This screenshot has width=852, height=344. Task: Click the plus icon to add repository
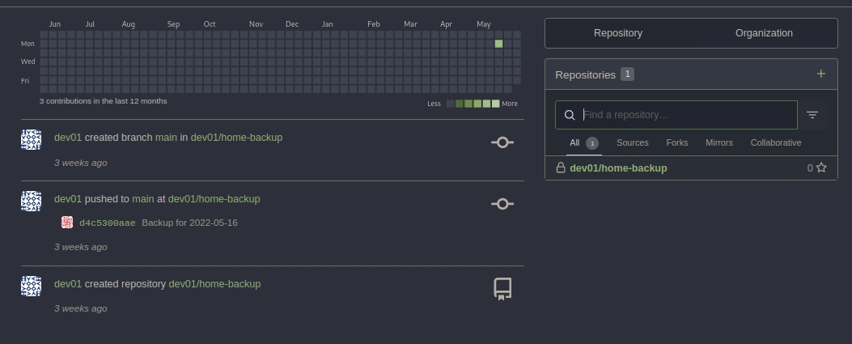click(x=820, y=74)
